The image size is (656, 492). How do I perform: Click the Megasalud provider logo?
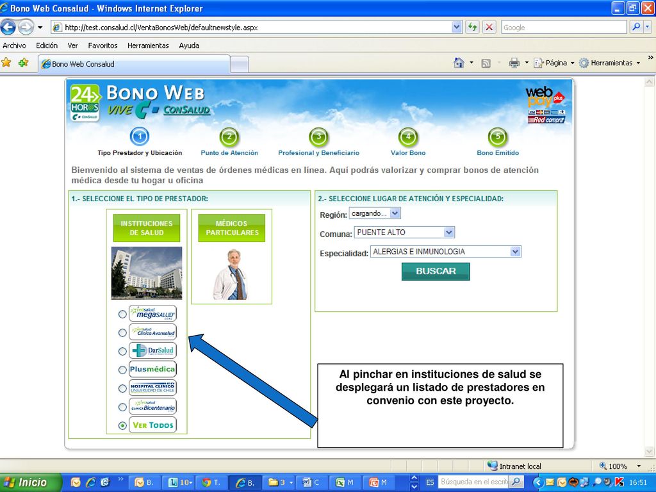[152, 313]
